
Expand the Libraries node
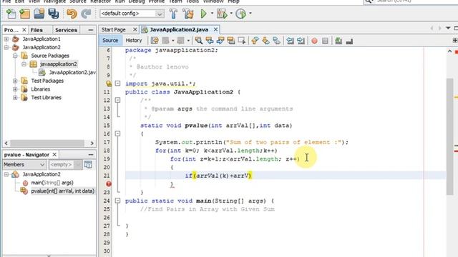[x=15, y=89]
